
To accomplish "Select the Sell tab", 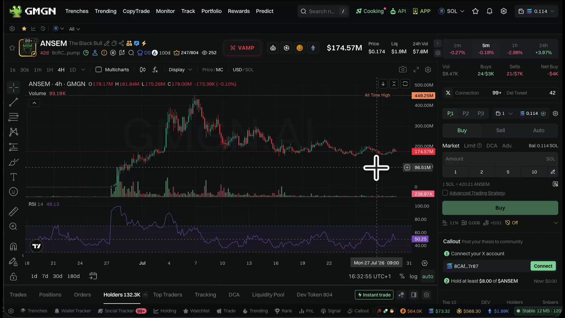I will coord(500,130).
